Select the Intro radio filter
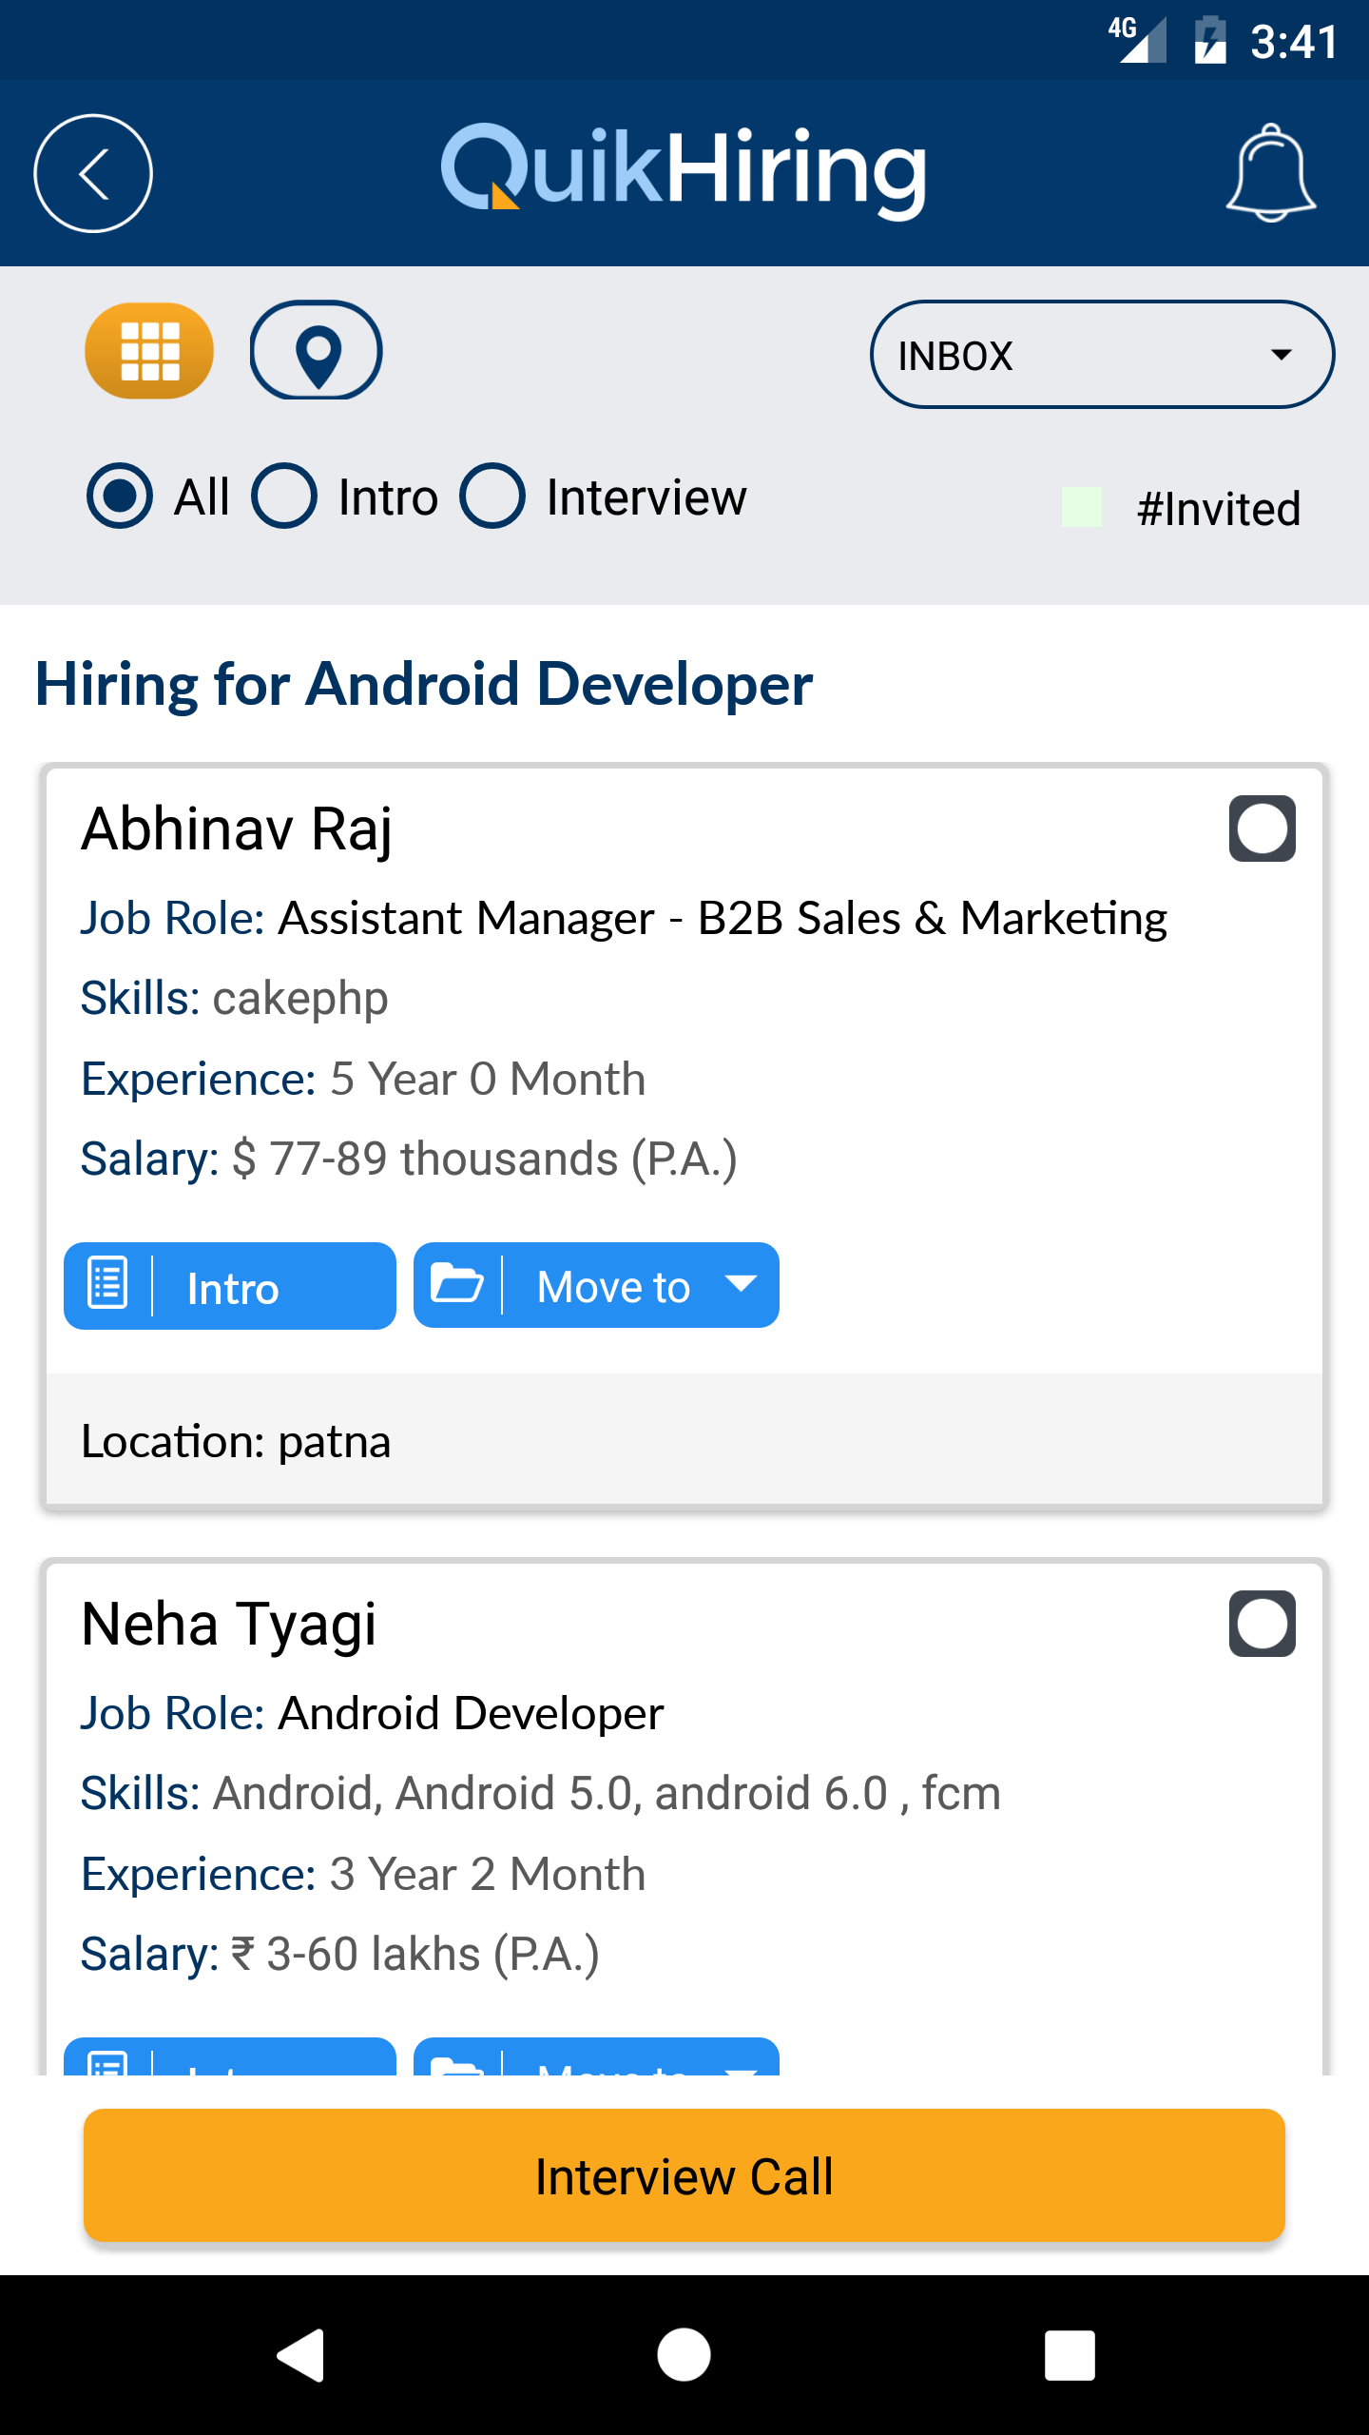1369x2435 pixels. pyautogui.click(x=284, y=496)
